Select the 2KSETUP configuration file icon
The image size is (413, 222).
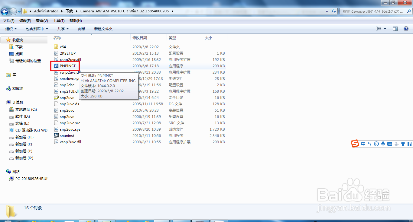click(56, 53)
